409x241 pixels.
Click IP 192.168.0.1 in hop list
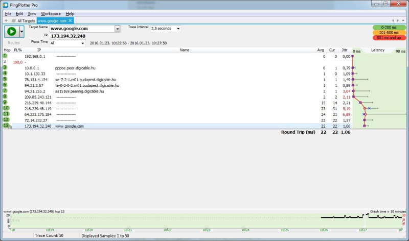(35, 56)
